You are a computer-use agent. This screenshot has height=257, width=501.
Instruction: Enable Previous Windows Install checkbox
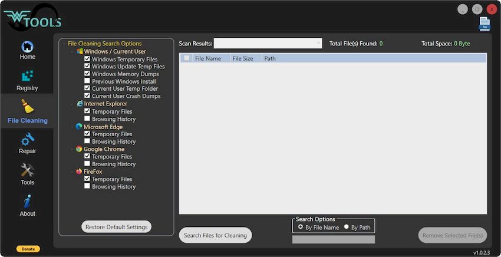click(x=87, y=81)
